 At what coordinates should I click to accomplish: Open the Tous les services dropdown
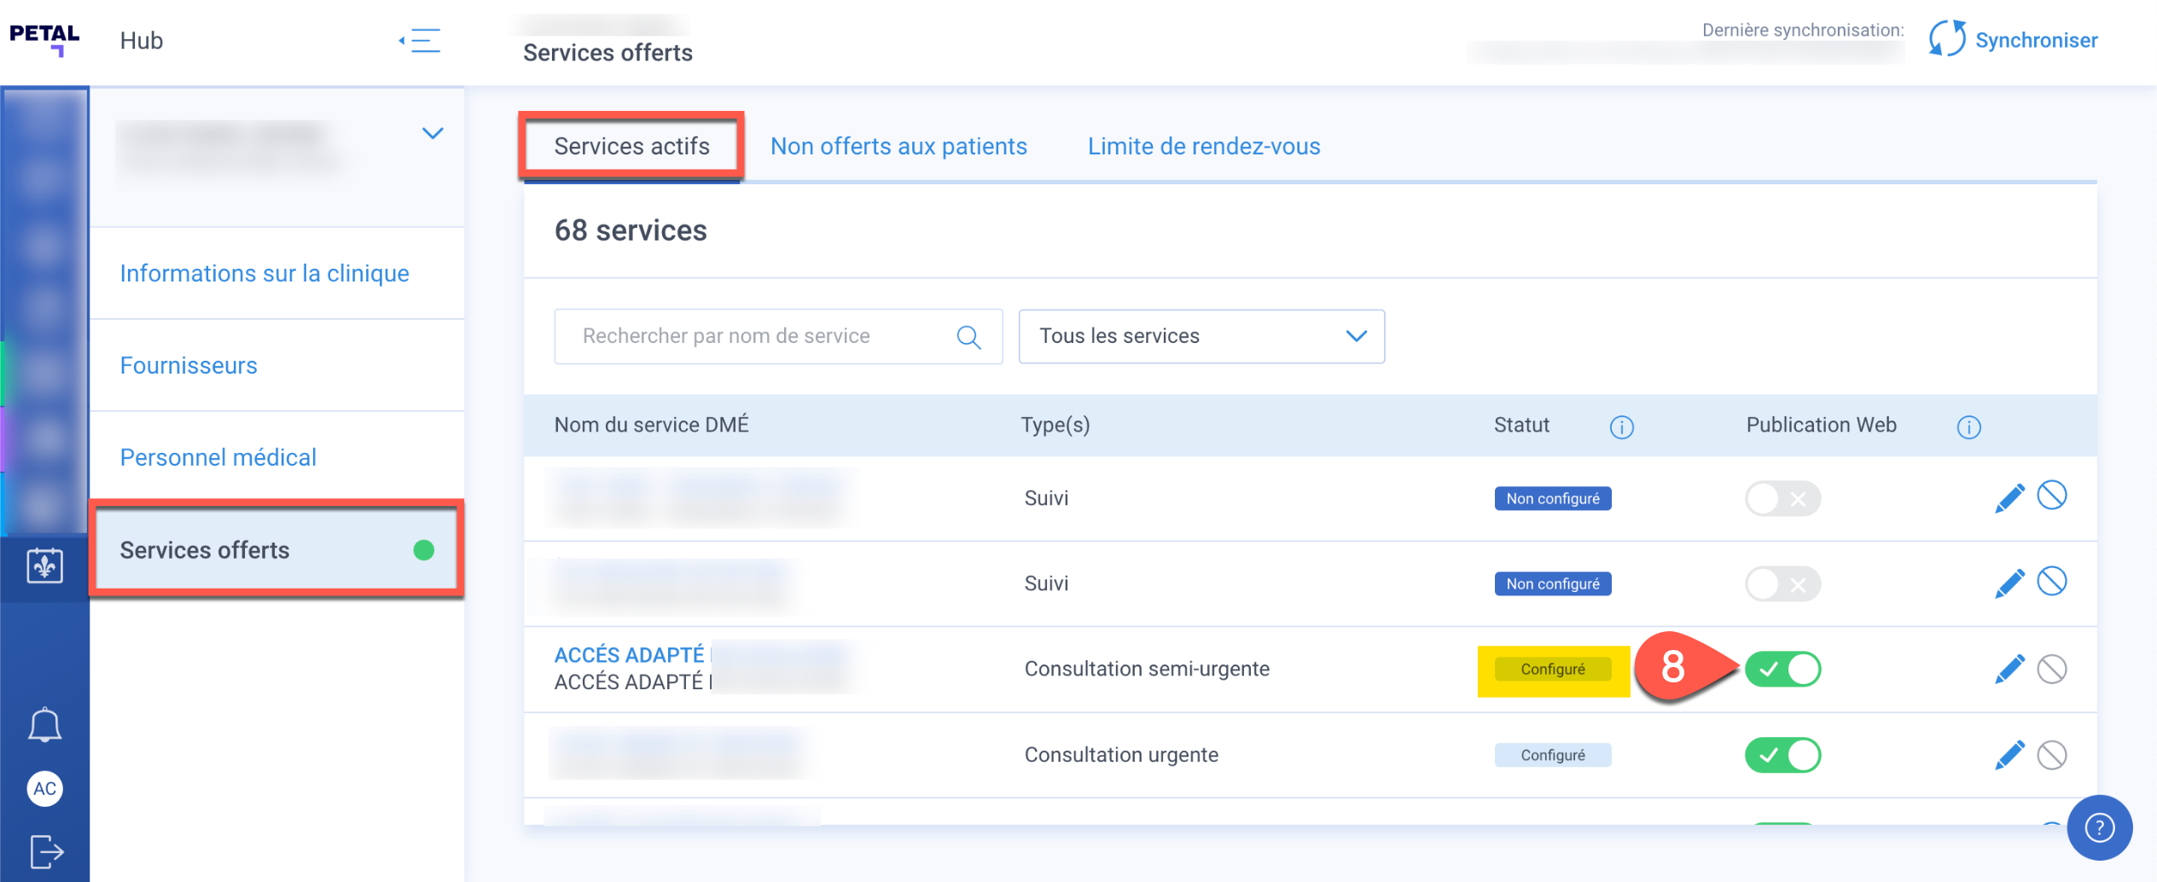[x=1201, y=336]
